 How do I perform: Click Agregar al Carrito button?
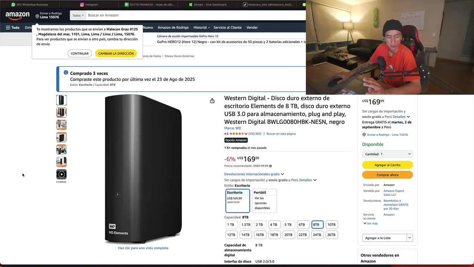pyautogui.click(x=387, y=165)
